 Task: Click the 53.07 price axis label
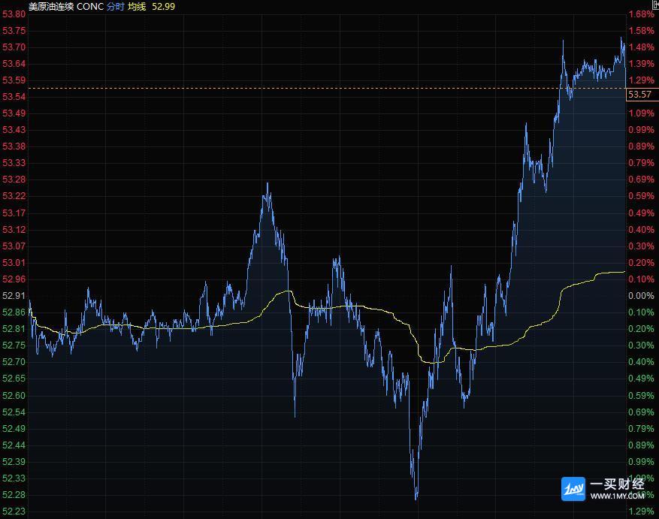point(14,246)
